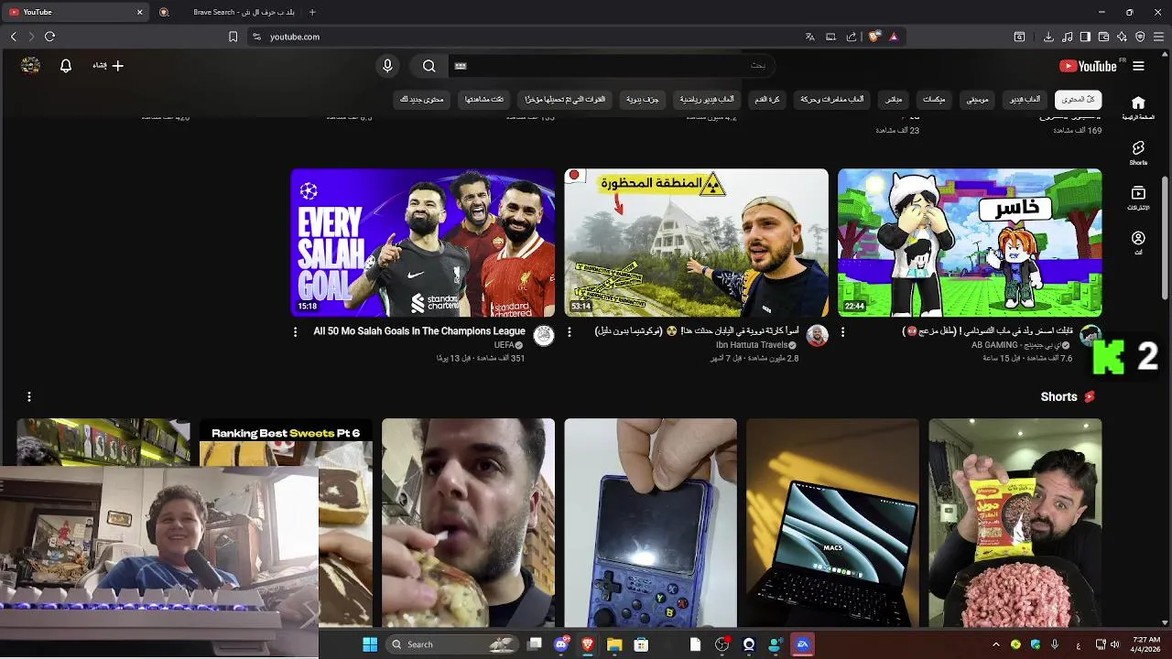Select the 'ألعاب فيديو' filter chip
Viewport: 1172px width, 659px height.
pos(1025,99)
